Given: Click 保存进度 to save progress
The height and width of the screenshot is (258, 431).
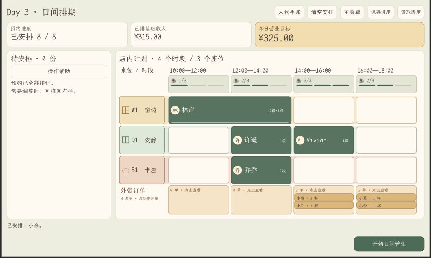Looking at the screenshot, I should point(381,12).
